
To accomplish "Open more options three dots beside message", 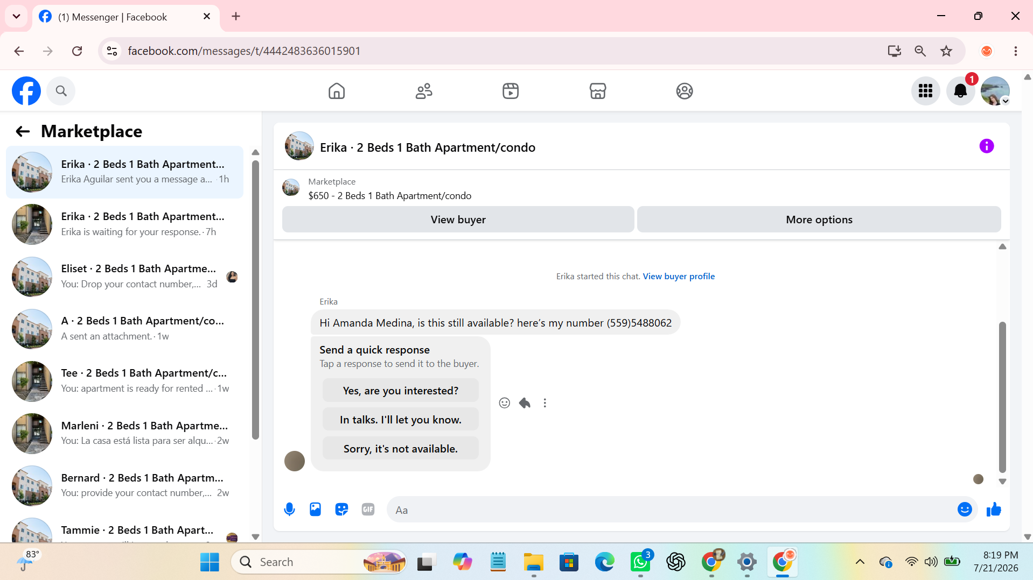I will point(545,403).
